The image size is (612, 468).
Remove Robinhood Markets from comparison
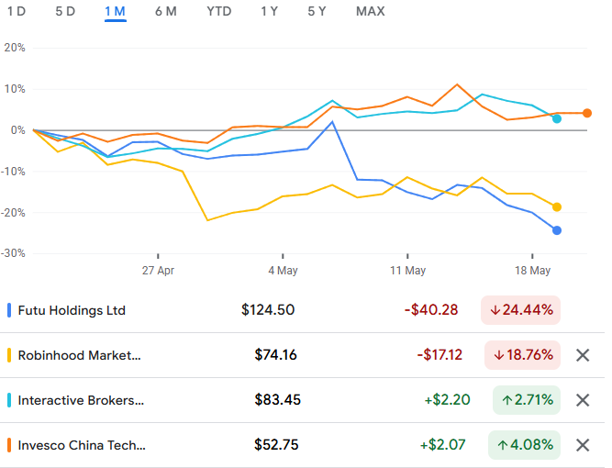tap(583, 355)
